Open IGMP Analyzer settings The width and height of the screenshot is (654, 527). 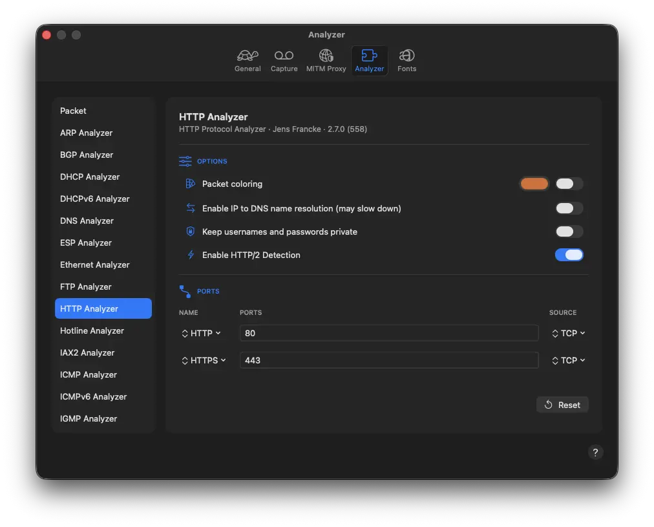(103, 418)
